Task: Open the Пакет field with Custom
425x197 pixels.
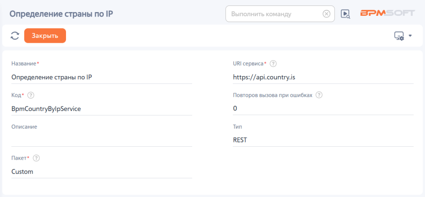Action: point(102,172)
